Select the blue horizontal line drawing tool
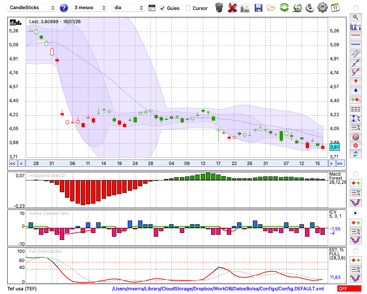 tap(355, 44)
